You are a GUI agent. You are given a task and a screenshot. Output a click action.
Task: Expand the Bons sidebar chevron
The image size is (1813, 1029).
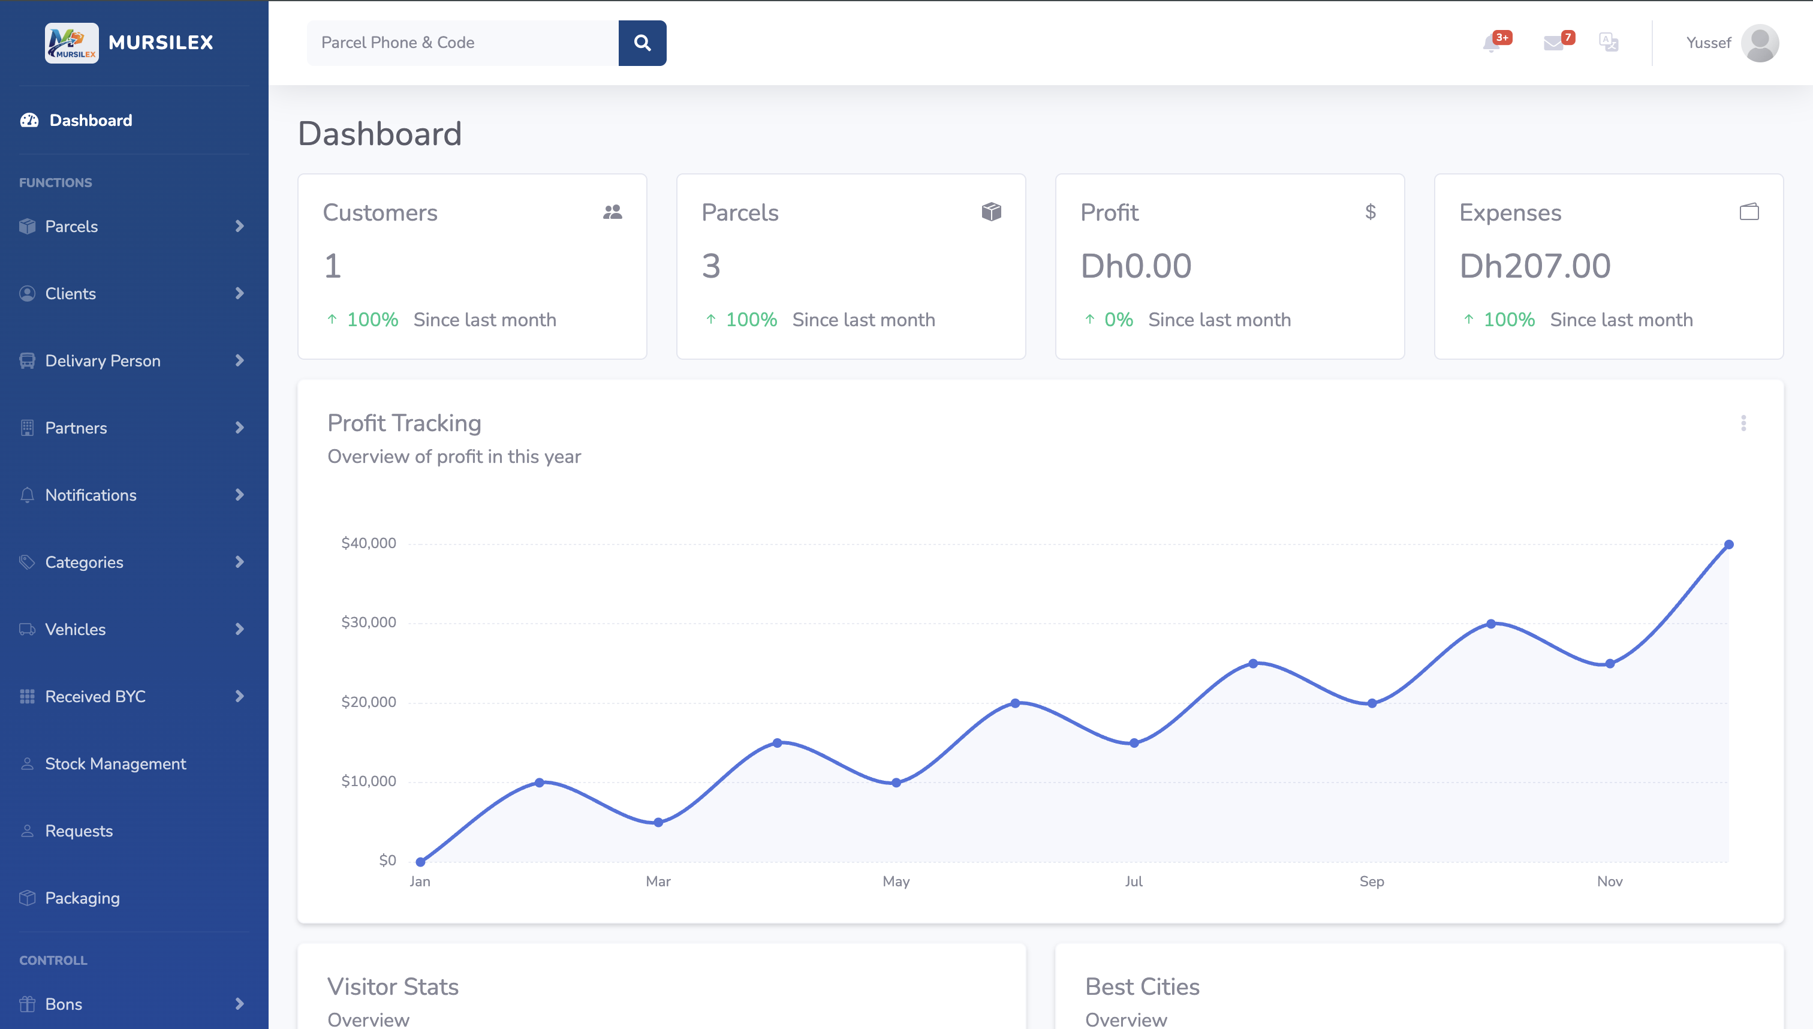[240, 1004]
